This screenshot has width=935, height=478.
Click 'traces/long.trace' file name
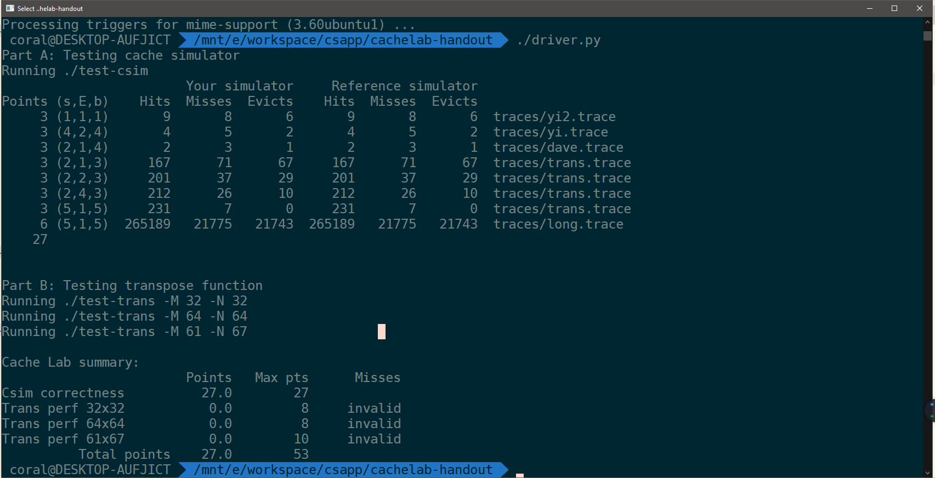tap(558, 224)
